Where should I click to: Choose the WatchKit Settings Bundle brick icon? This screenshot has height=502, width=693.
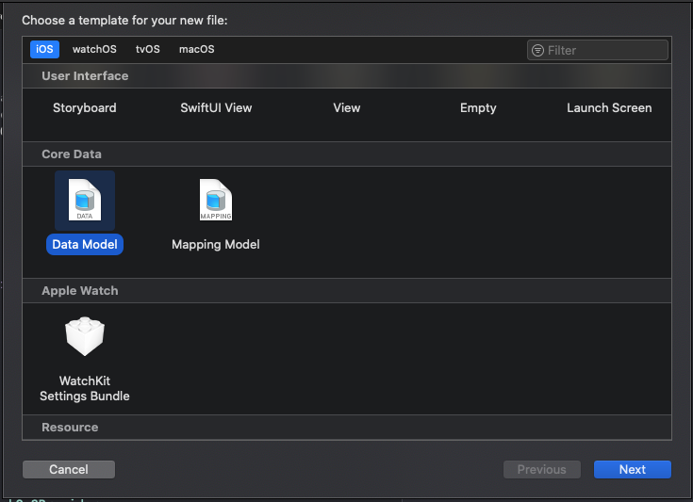click(85, 336)
